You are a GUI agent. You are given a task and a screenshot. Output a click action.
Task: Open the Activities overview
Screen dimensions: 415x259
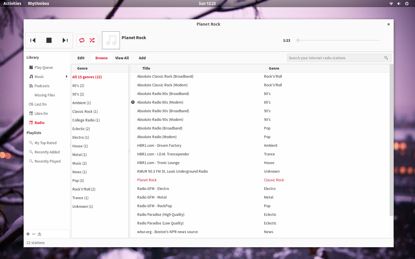(x=12, y=3)
